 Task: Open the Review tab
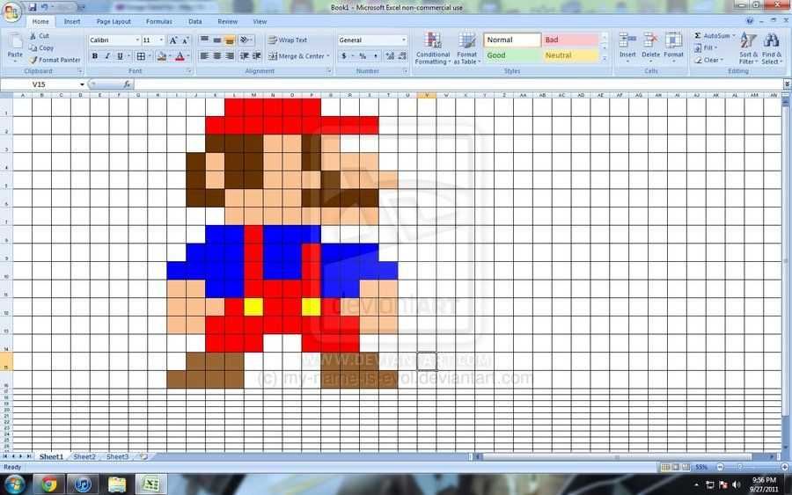227,22
